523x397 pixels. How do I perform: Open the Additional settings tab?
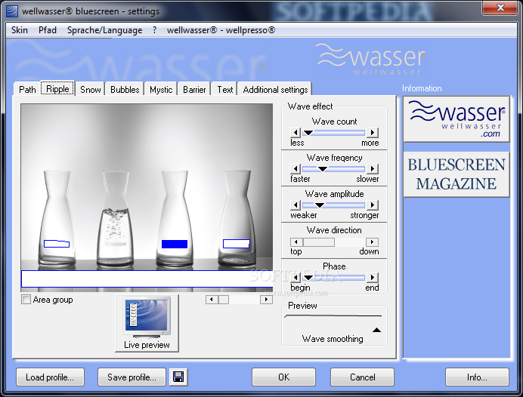pos(275,90)
